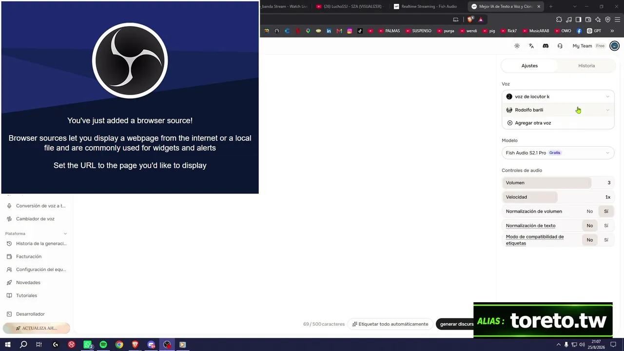Toggle the browser sidebar panel icon
Screen dimensions: 624x351
point(578,19)
